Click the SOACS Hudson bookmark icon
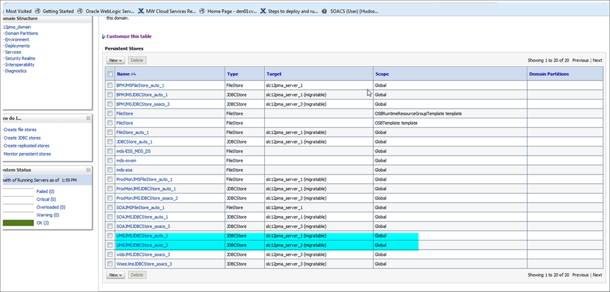610x292 pixels. click(x=324, y=11)
